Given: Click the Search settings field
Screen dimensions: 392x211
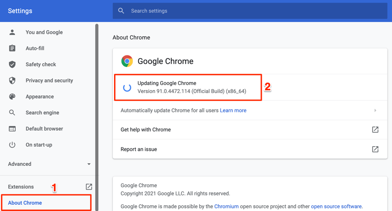Looking at the screenshot, I should coord(256,11).
